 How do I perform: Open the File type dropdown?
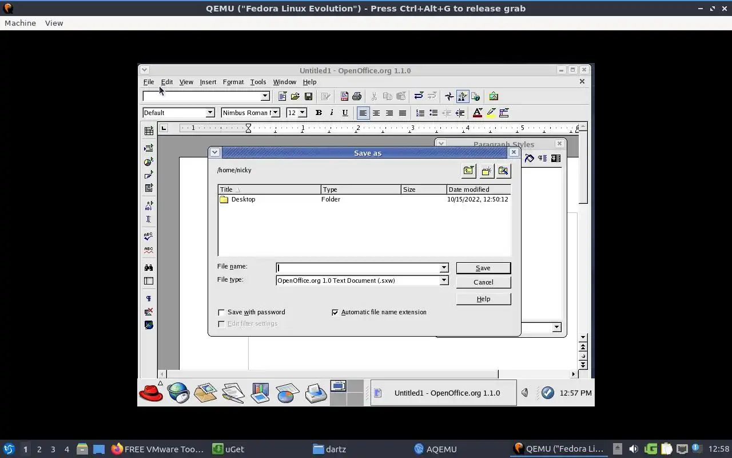pyautogui.click(x=444, y=281)
